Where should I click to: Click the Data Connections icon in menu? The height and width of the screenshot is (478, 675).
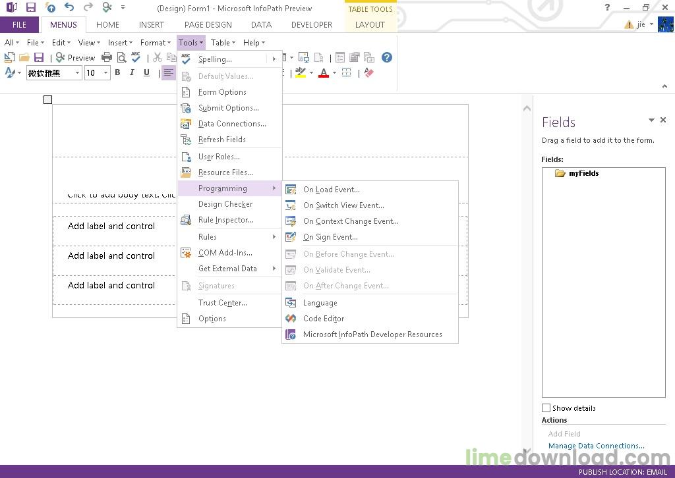186,124
